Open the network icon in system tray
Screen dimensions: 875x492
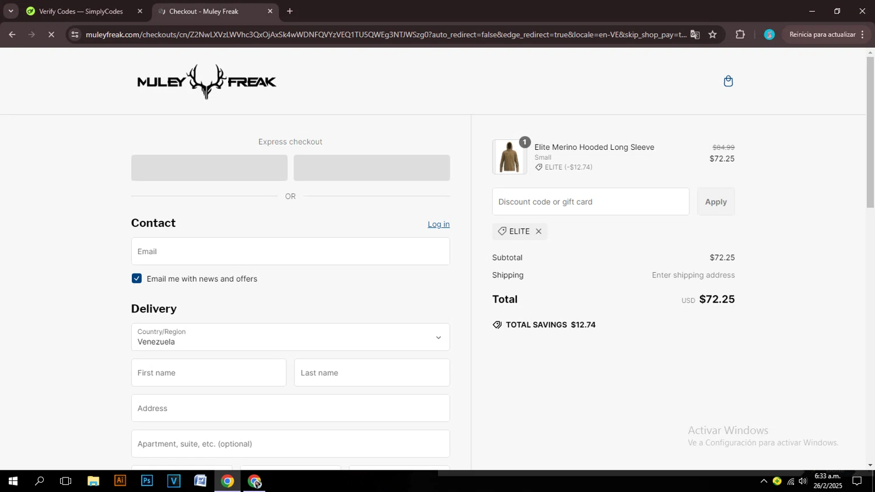coord(790,481)
